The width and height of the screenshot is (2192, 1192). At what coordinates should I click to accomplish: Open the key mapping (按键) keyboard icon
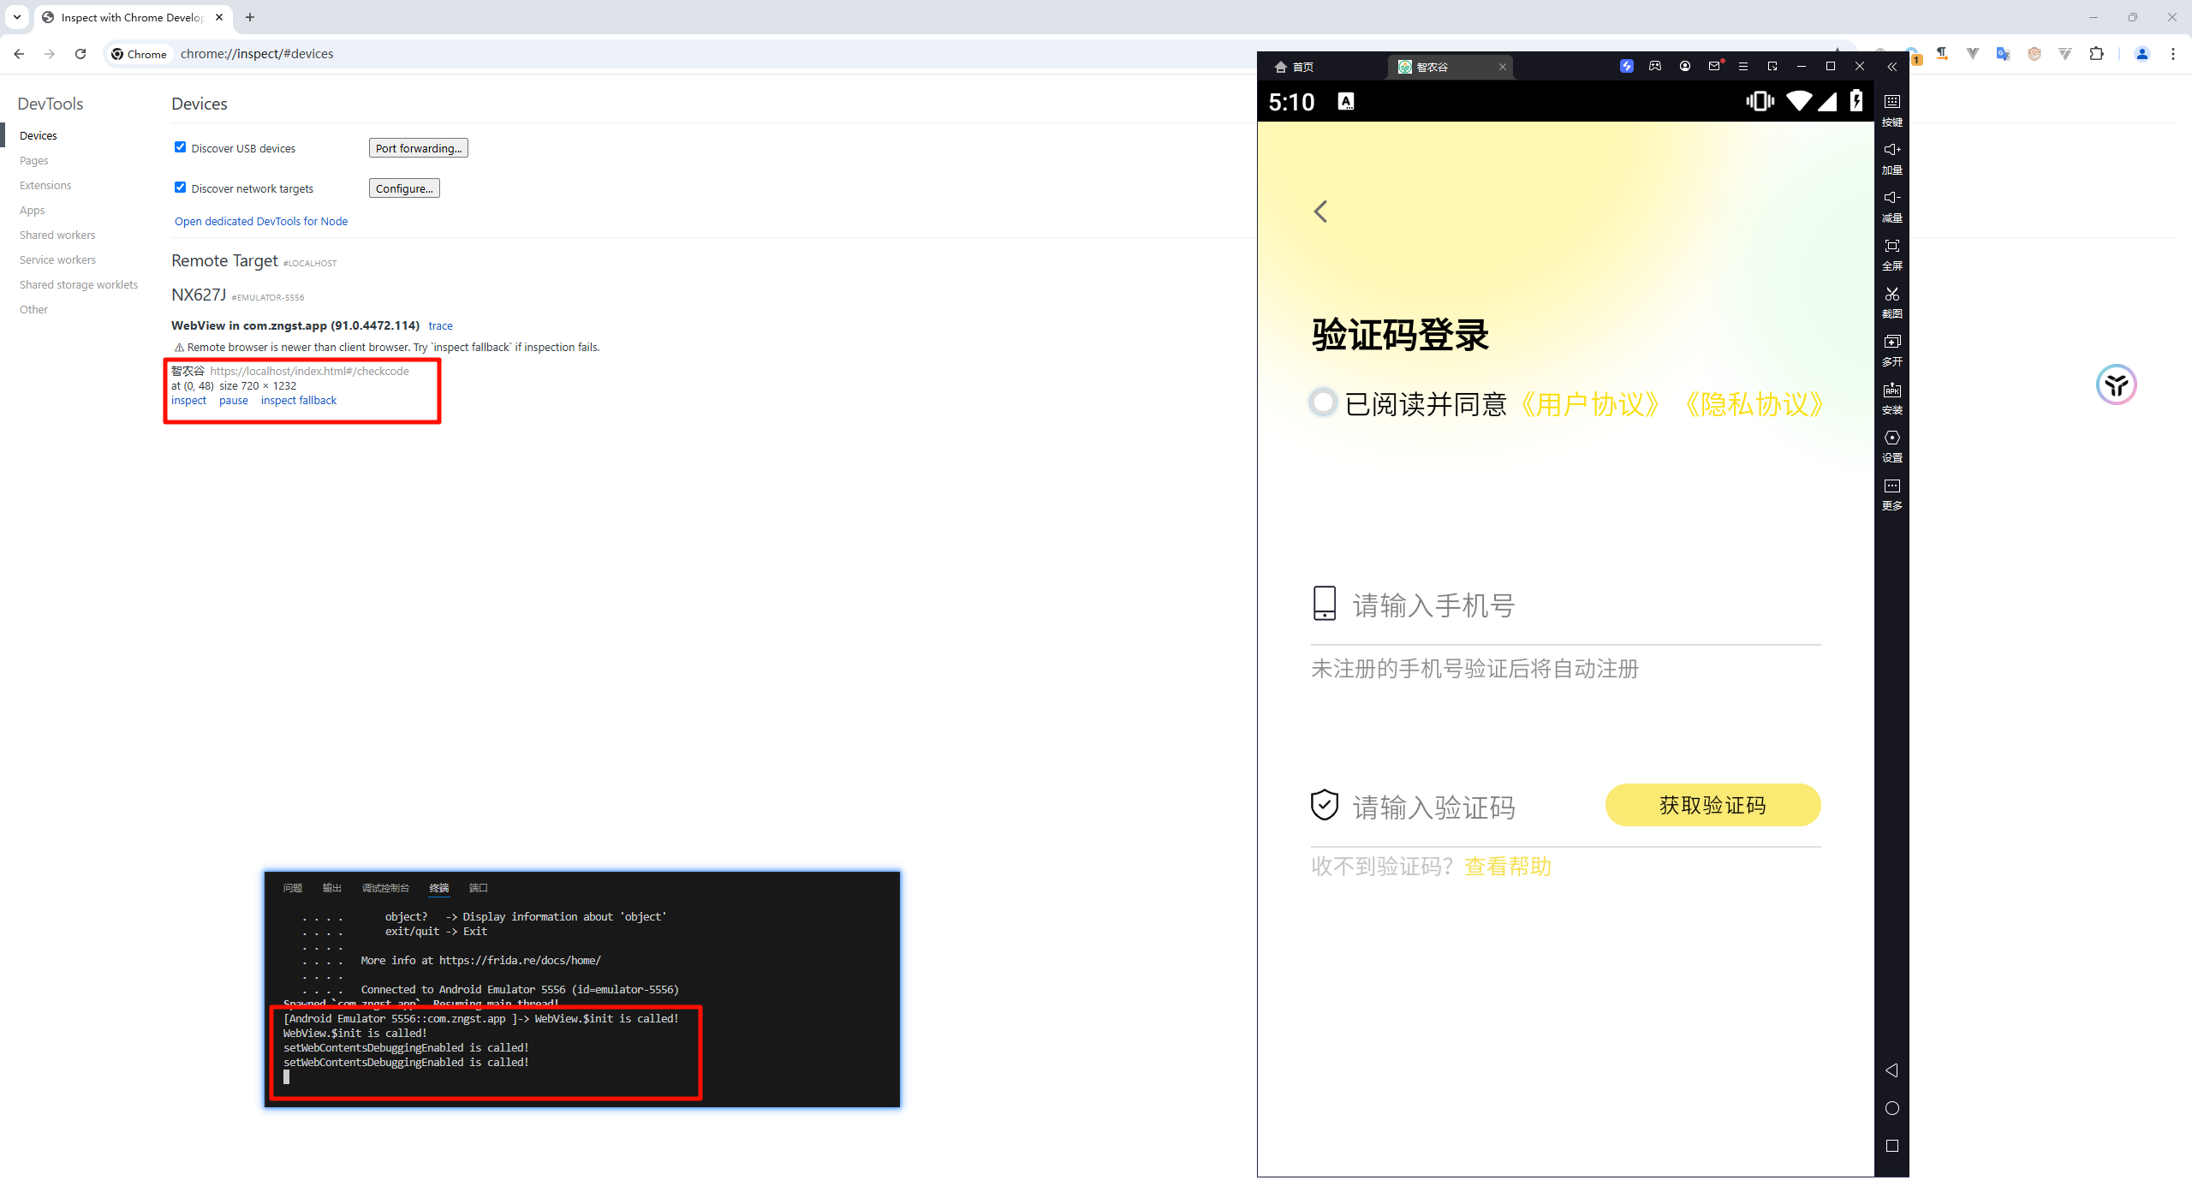tap(1891, 102)
